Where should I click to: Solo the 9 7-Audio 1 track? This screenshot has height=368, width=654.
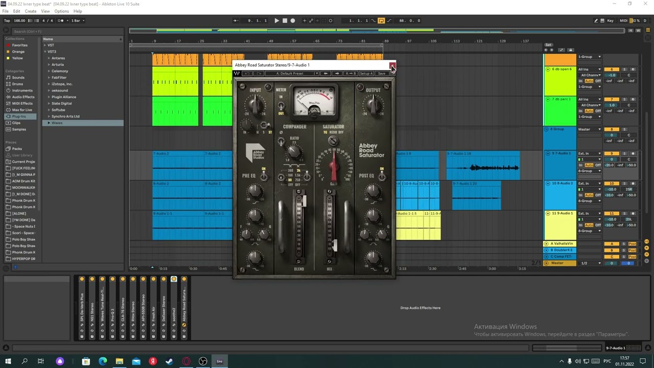click(x=624, y=153)
